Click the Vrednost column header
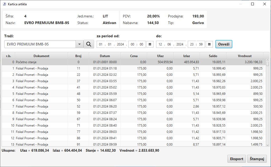 tap(245, 56)
